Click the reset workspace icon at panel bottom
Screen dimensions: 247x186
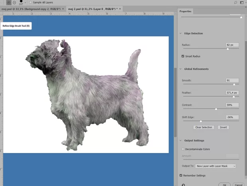[x=183, y=184]
